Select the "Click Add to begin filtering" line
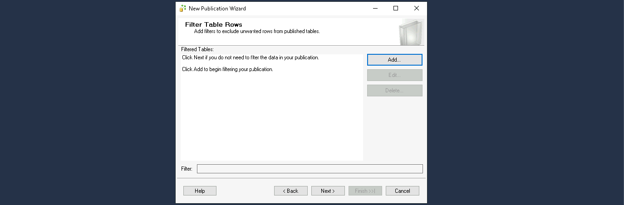 click(227, 70)
